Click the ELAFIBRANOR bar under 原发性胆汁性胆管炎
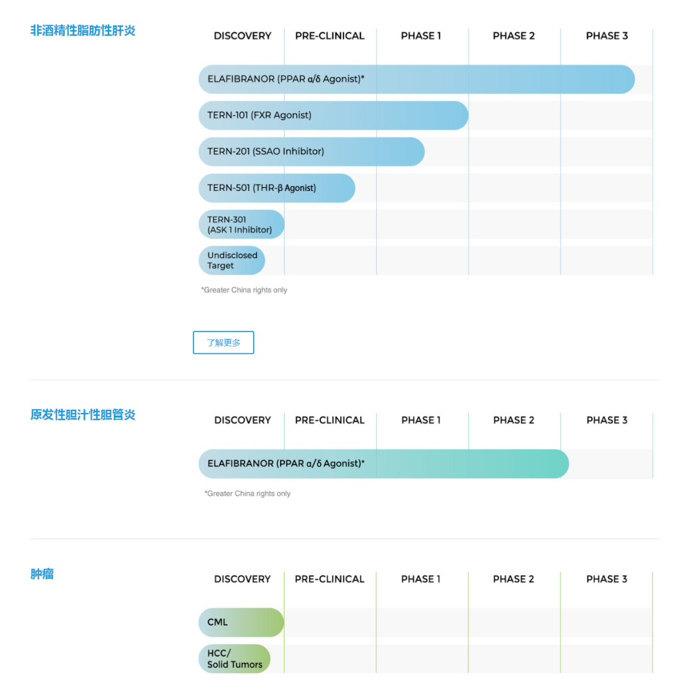This screenshot has width=678, height=693. 384,464
